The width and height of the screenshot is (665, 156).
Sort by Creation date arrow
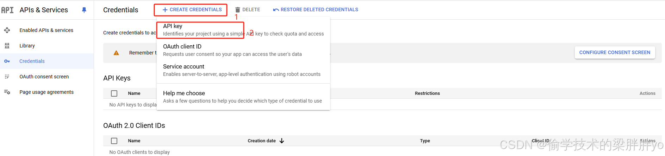[282, 141]
